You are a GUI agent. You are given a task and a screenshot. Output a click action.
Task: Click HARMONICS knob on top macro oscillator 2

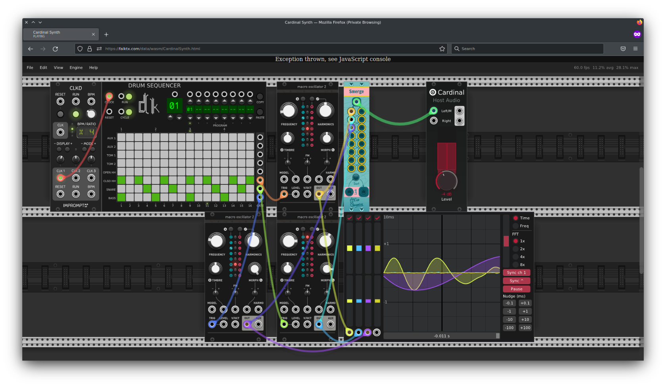click(x=325, y=111)
